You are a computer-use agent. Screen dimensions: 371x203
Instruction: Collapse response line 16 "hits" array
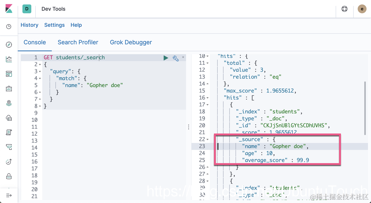pos(207,98)
